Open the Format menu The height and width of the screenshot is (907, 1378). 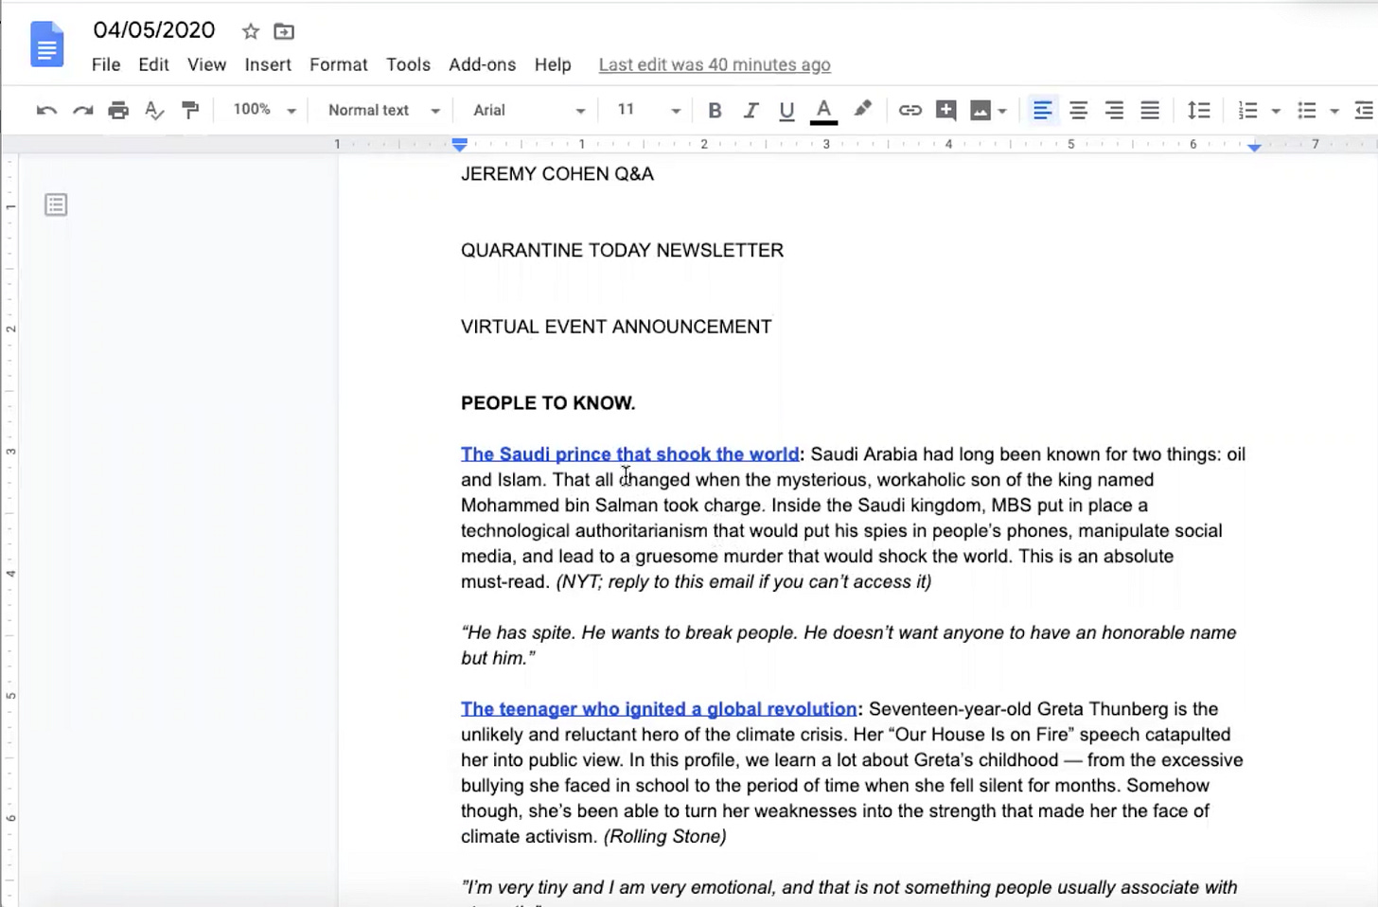pyautogui.click(x=338, y=64)
